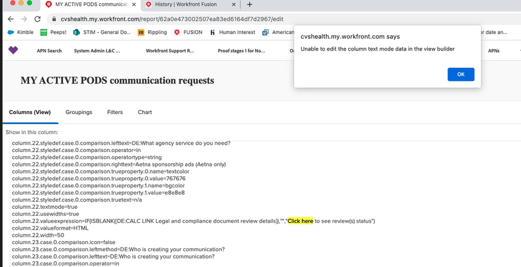Click column.23 lefttext line
521x267 pixels.
click(x=113, y=257)
